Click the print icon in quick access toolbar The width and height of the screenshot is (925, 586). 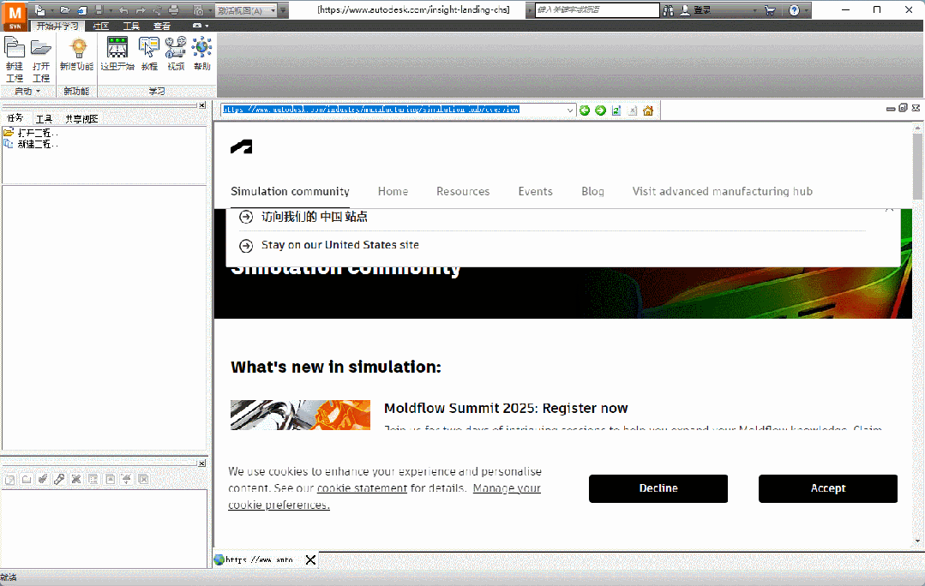click(x=173, y=10)
